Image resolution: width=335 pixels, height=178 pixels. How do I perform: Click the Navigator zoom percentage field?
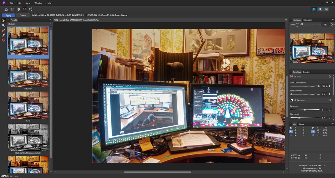click(325, 25)
